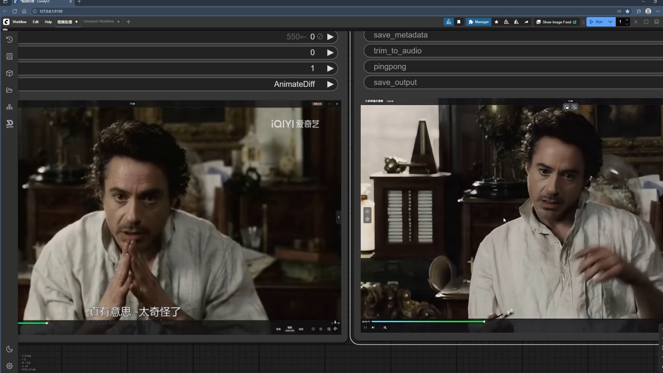Click Show Image Feed button
Viewport: 663px width, 373px height.
556,22
